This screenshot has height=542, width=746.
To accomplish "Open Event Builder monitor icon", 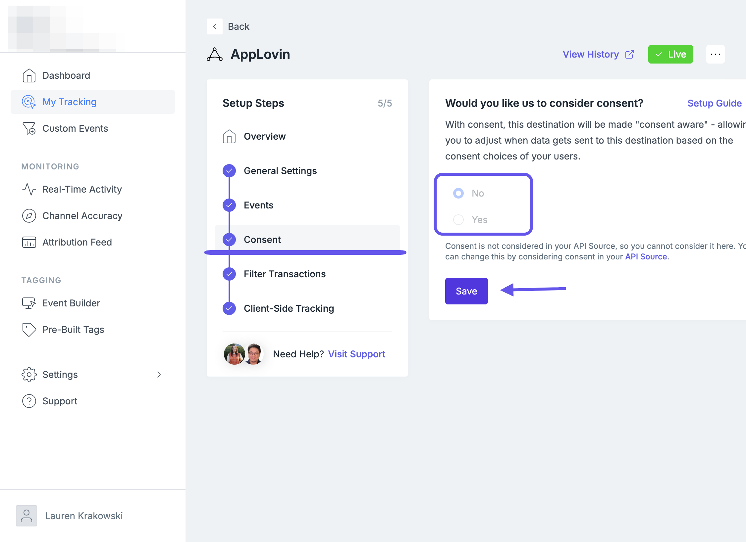I will 29,303.
